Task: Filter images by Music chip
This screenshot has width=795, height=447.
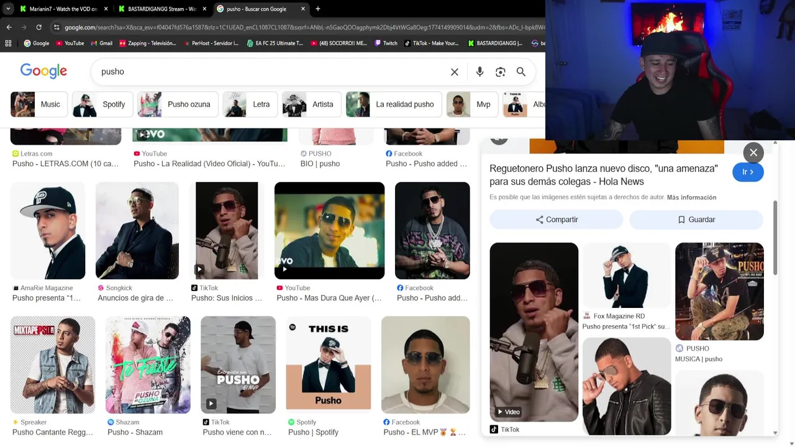Action: pyautogui.click(x=39, y=104)
